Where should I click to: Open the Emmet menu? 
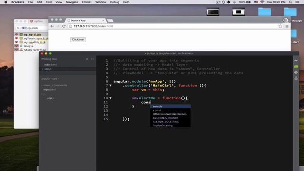[86, 2]
